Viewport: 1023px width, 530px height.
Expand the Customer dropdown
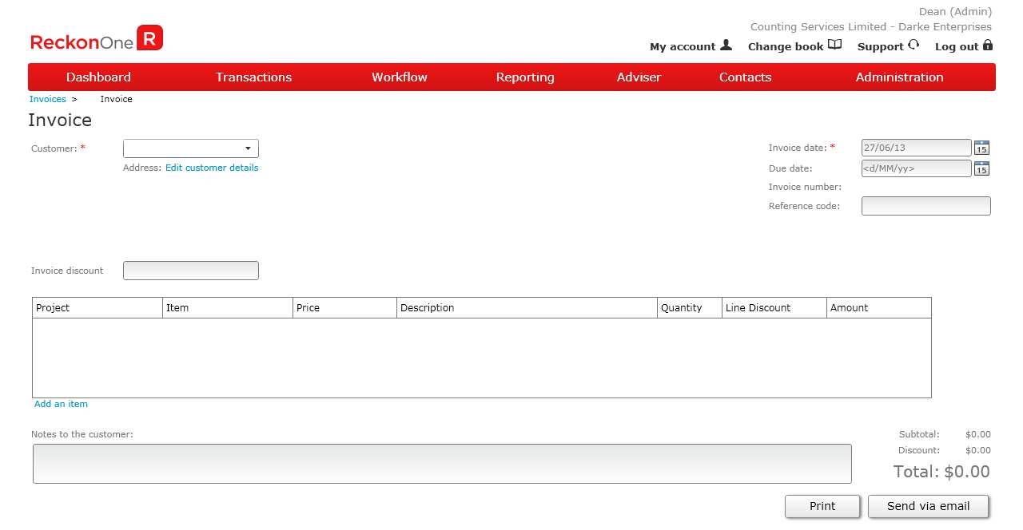point(248,148)
